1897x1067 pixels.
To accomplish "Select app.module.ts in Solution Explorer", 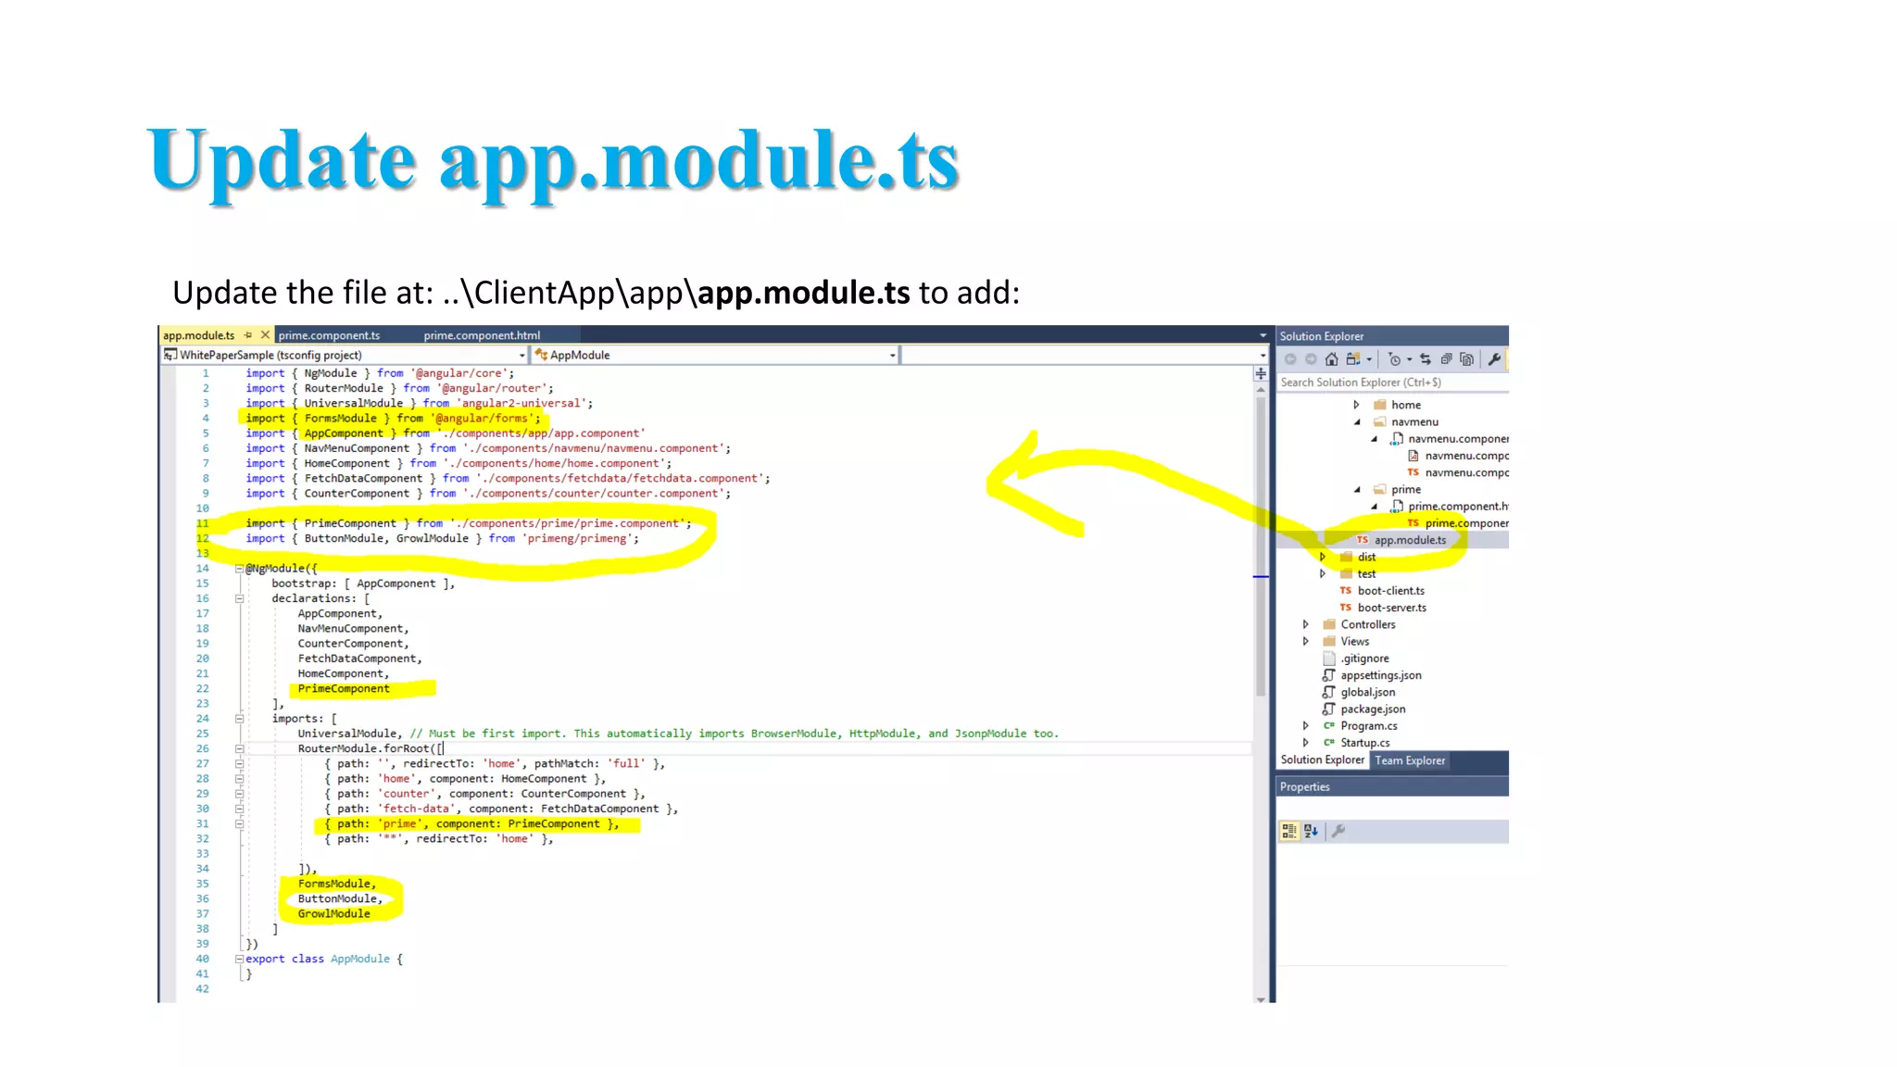I will click(x=1410, y=540).
